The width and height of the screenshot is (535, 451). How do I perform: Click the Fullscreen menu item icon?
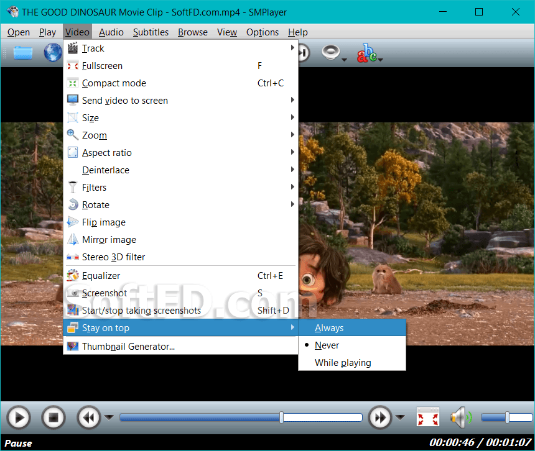[x=73, y=66]
